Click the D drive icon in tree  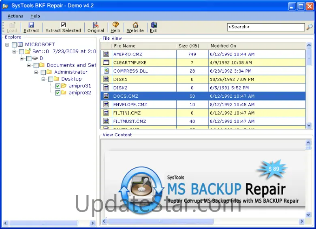coord(35,58)
